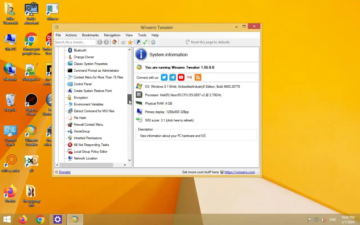Screen dimensions: 360x225
Task: Click tree horizontal scrollbar left arrow
Action: pyautogui.click(x=57, y=165)
